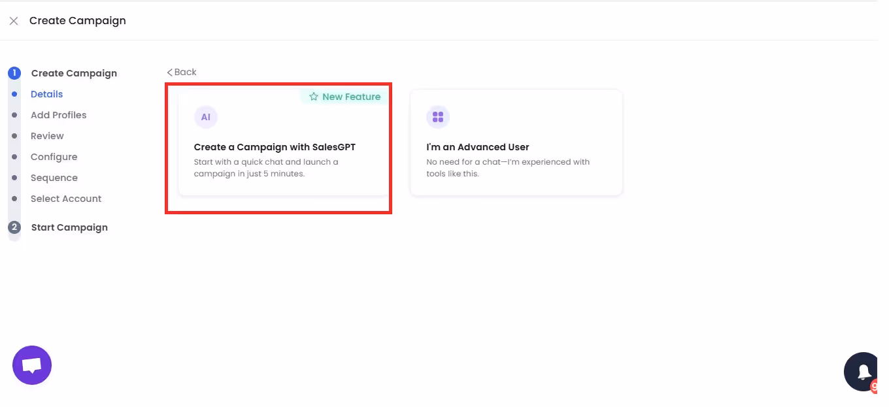Open the Details step in the sidebar

46,93
